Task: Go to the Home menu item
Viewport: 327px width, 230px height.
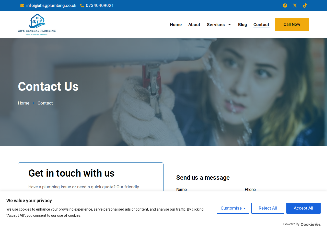Action: [x=176, y=25]
